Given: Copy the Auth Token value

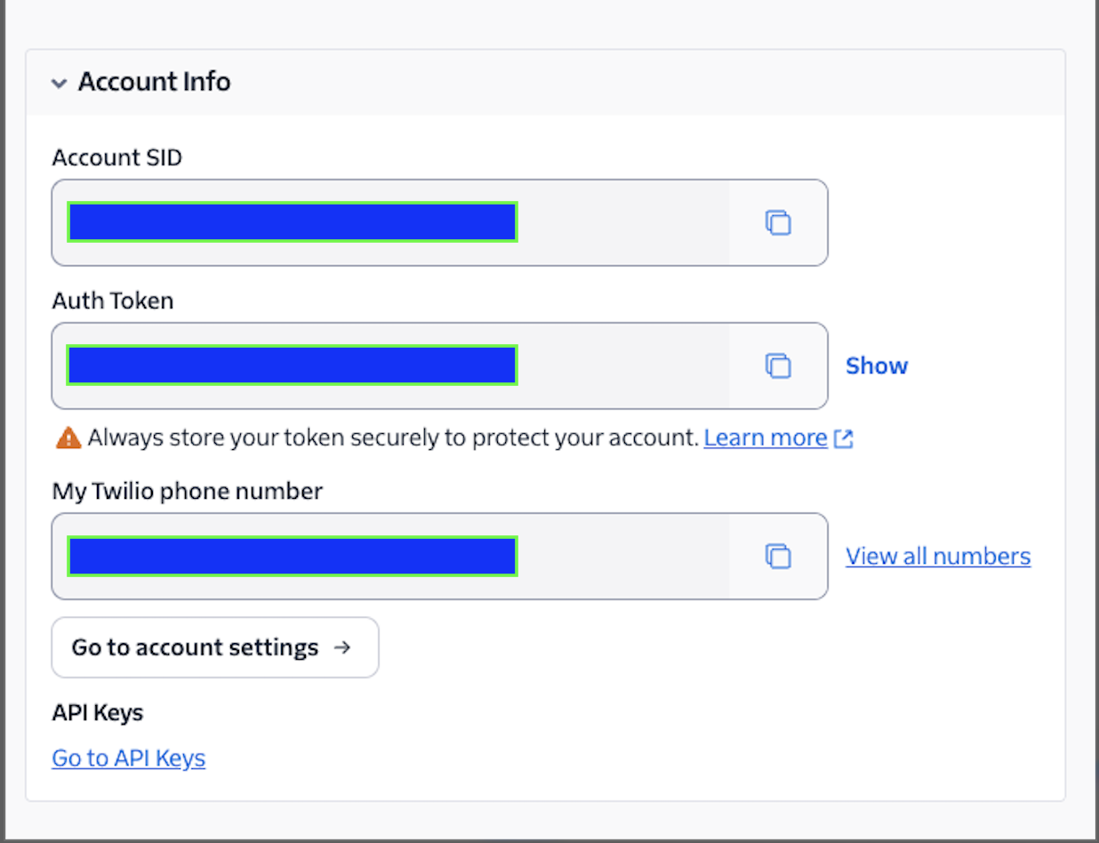Looking at the screenshot, I should coord(778,365).
